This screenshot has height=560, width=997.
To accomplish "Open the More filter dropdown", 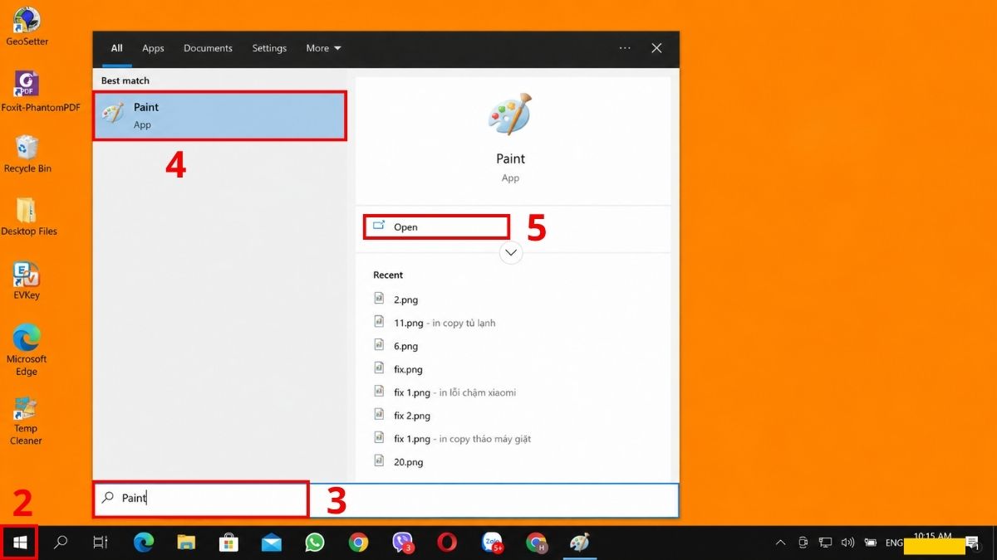I will click(x=323, y=48).
